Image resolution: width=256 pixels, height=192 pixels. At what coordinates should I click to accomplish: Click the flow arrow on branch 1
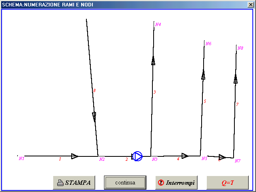point(75,156)
